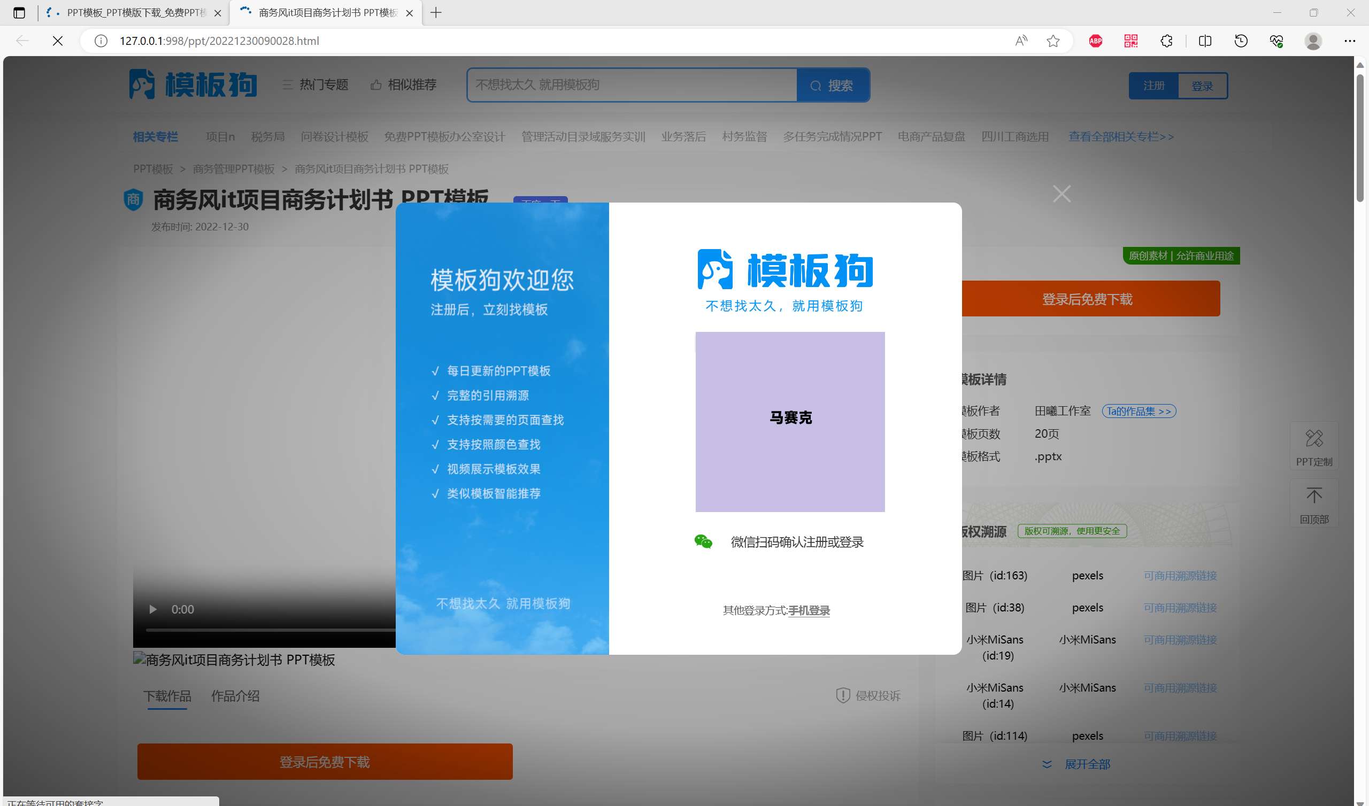The width and height of the screenshot is (1369, 806).
Task: Click the search magnifier icon
Action: [817, 86]
